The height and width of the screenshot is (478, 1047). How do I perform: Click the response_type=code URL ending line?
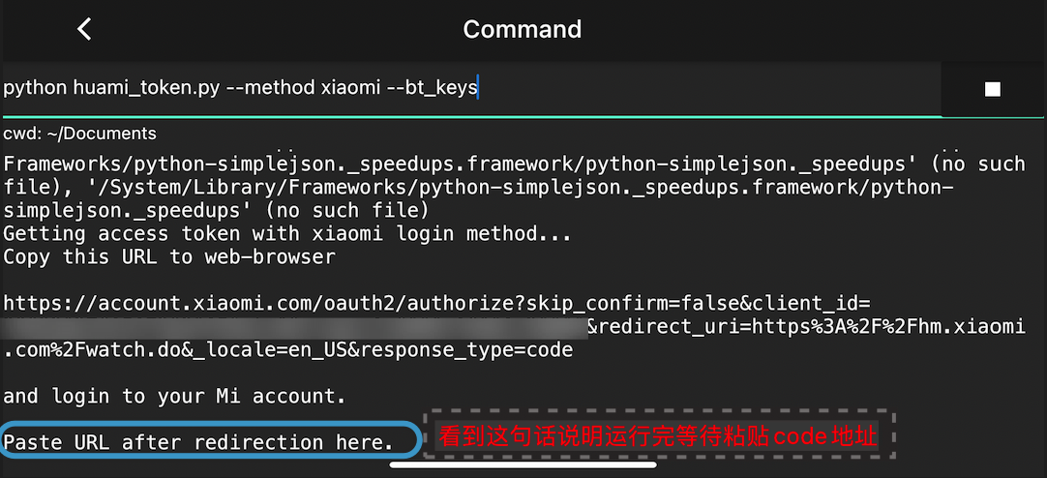(287, 350)
